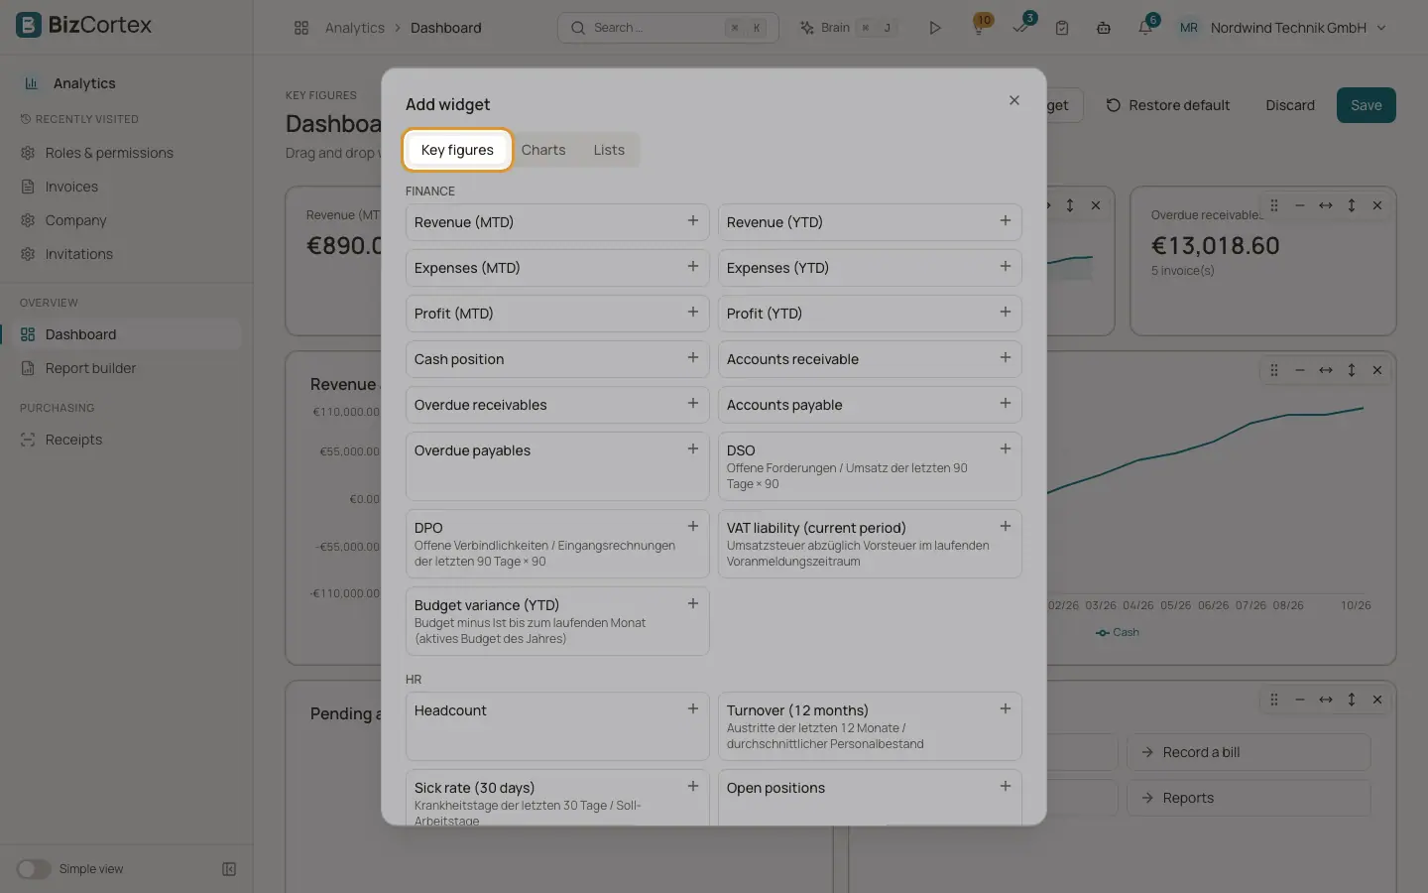Add the VAT liability (current period) widget

pos(870,544)
